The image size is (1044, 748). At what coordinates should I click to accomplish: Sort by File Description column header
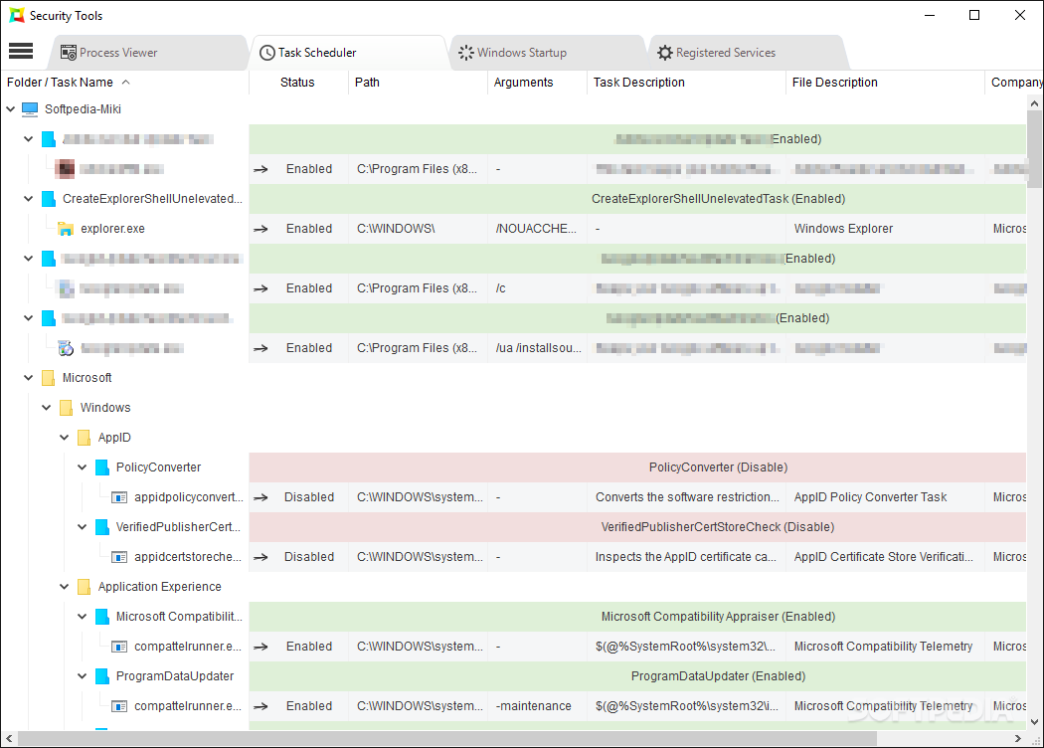click(x=885, y=83)
